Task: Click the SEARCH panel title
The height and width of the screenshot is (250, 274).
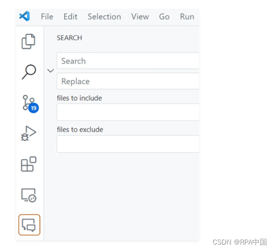Action: click(x=69, y=38)
